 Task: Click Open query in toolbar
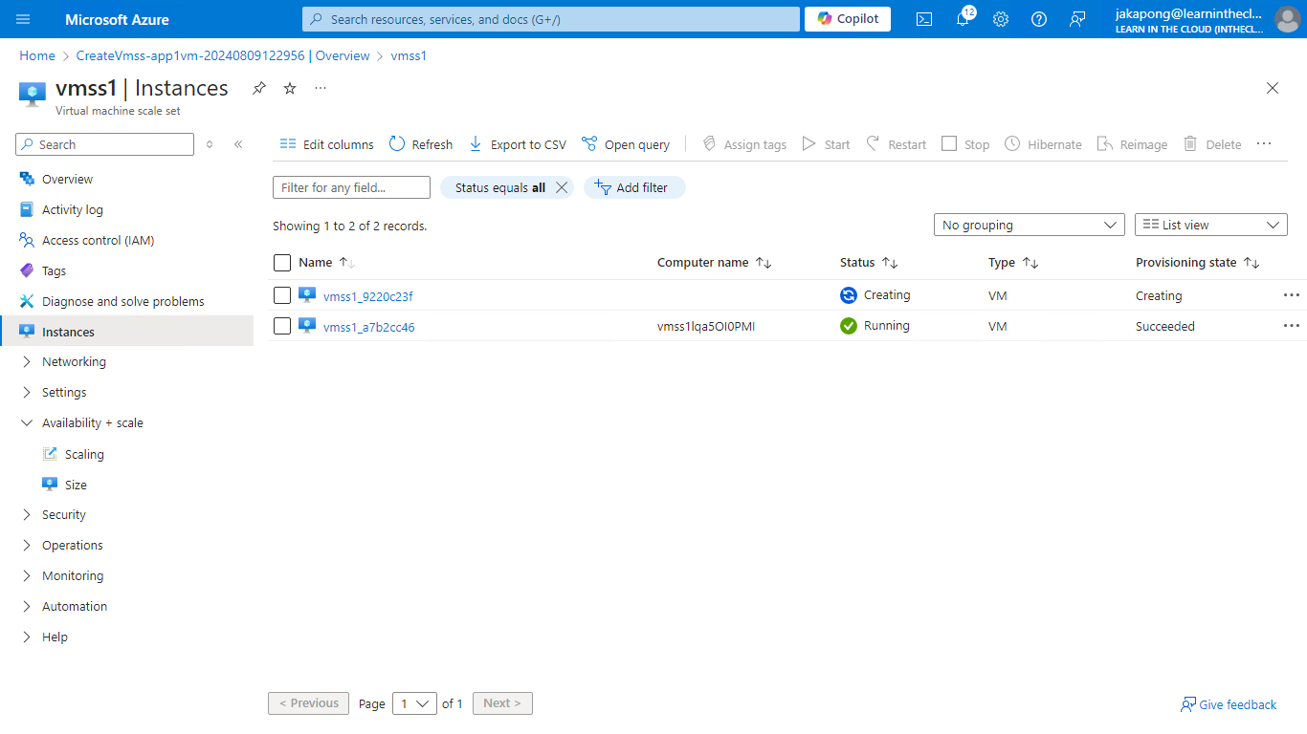[626, 144]
